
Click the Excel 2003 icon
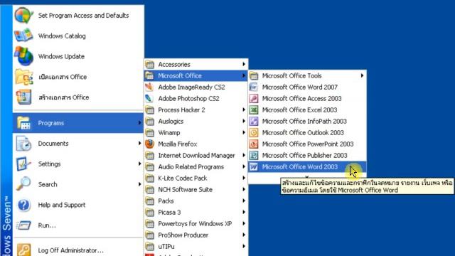pos(254,110)
